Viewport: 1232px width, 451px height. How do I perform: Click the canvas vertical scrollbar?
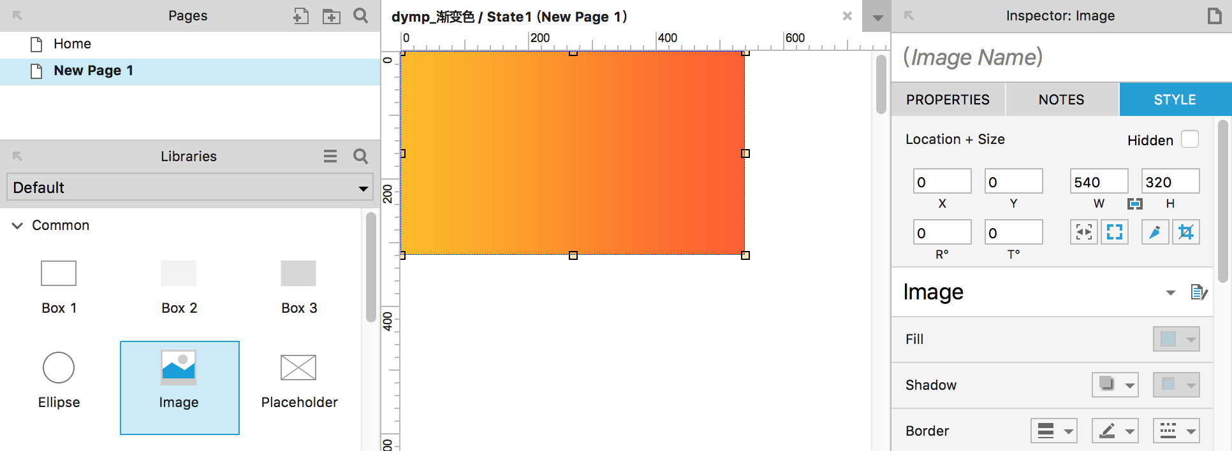pos(881,84)
